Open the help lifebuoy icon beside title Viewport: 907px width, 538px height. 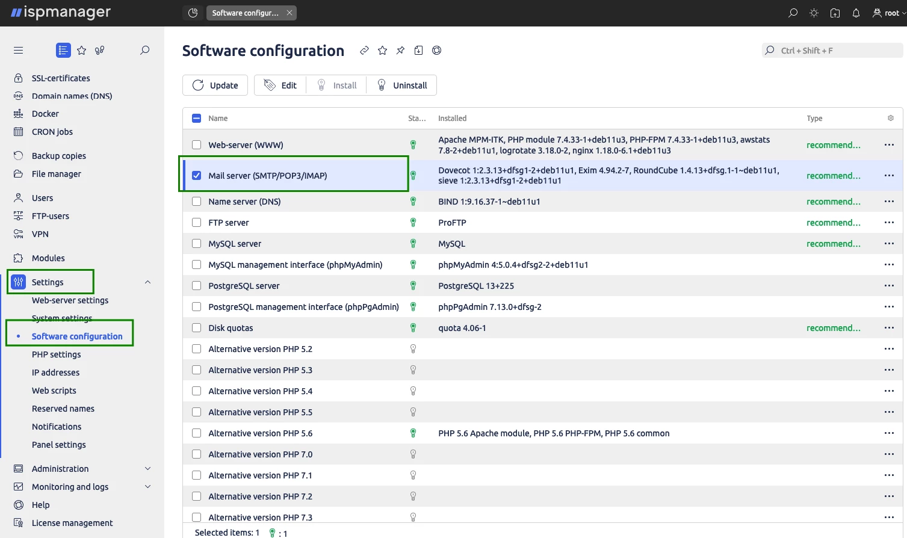click(437, 51)
